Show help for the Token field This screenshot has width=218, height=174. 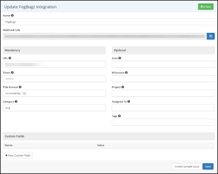12,73
